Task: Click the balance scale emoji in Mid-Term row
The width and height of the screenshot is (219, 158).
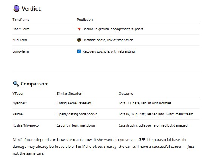Action: click(79, 40)
